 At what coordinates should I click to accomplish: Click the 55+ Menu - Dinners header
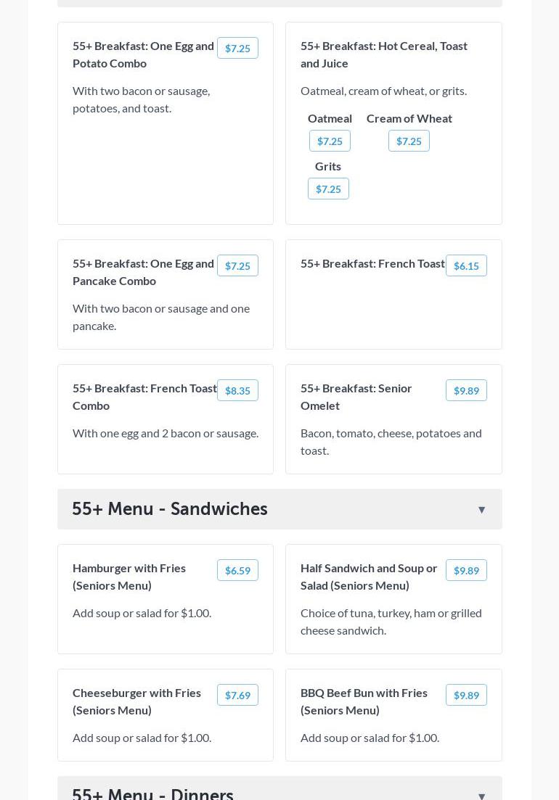[152, 793]
